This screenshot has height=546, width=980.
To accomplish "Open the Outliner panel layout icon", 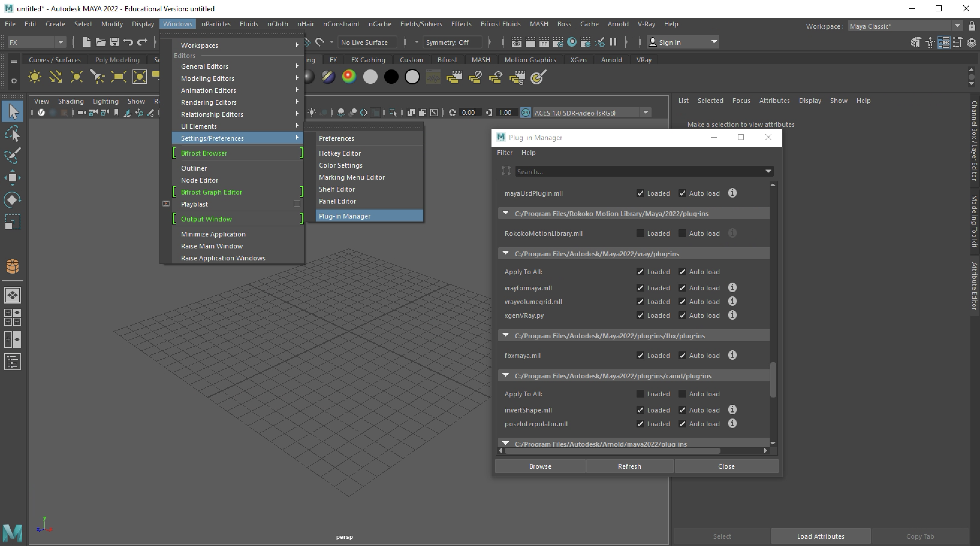I will point(13,362).
